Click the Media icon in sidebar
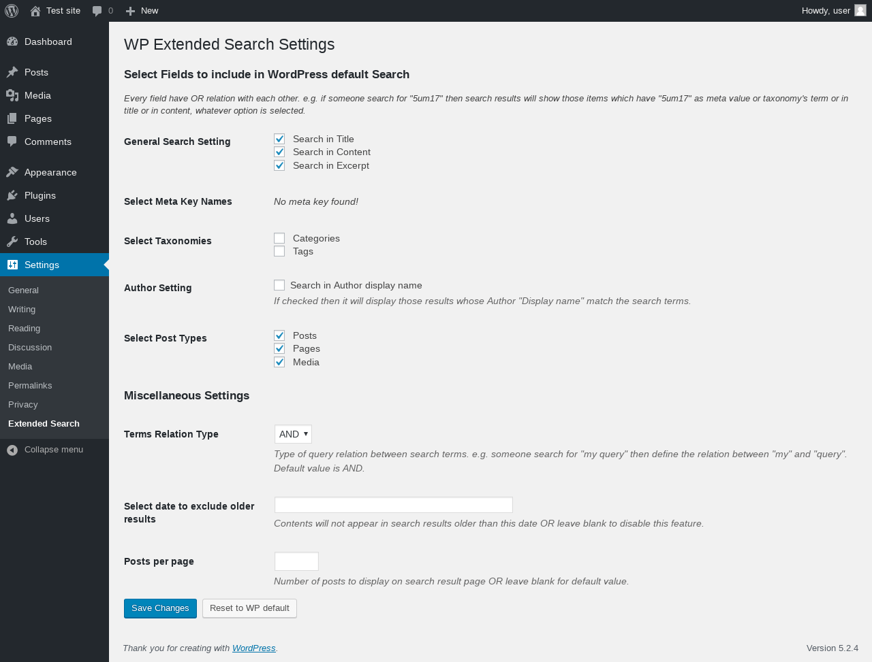This screenshot has width=872, height=662. point(12,95)
